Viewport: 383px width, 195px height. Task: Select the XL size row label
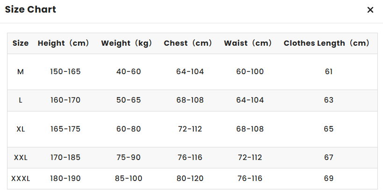point(21,129)
